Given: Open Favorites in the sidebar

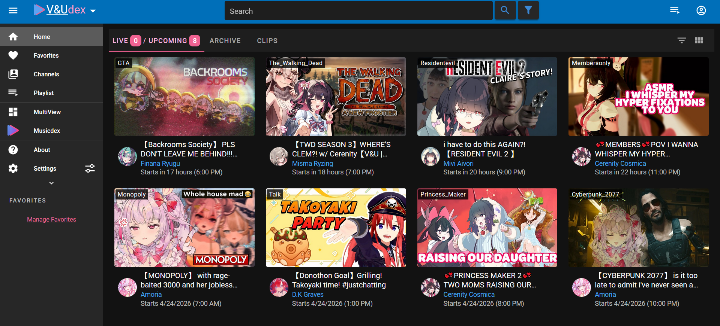Looking at the screenshot, I should (x=51, y=55).
